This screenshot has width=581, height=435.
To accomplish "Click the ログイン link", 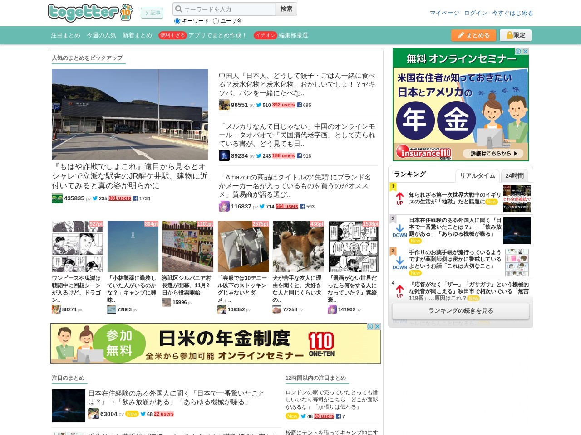I will 476,13.
